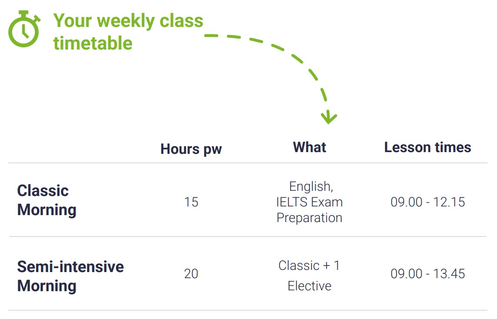The image size is (497, 319).
Task: Click the green arrowhead pointing at What
Action: click(328, 117)
